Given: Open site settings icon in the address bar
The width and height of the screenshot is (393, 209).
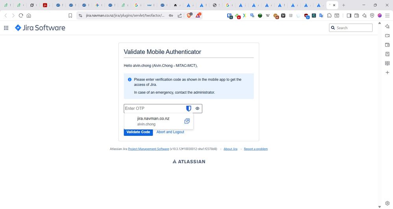Looking at the screenshot, I should [x=81, y=16].
